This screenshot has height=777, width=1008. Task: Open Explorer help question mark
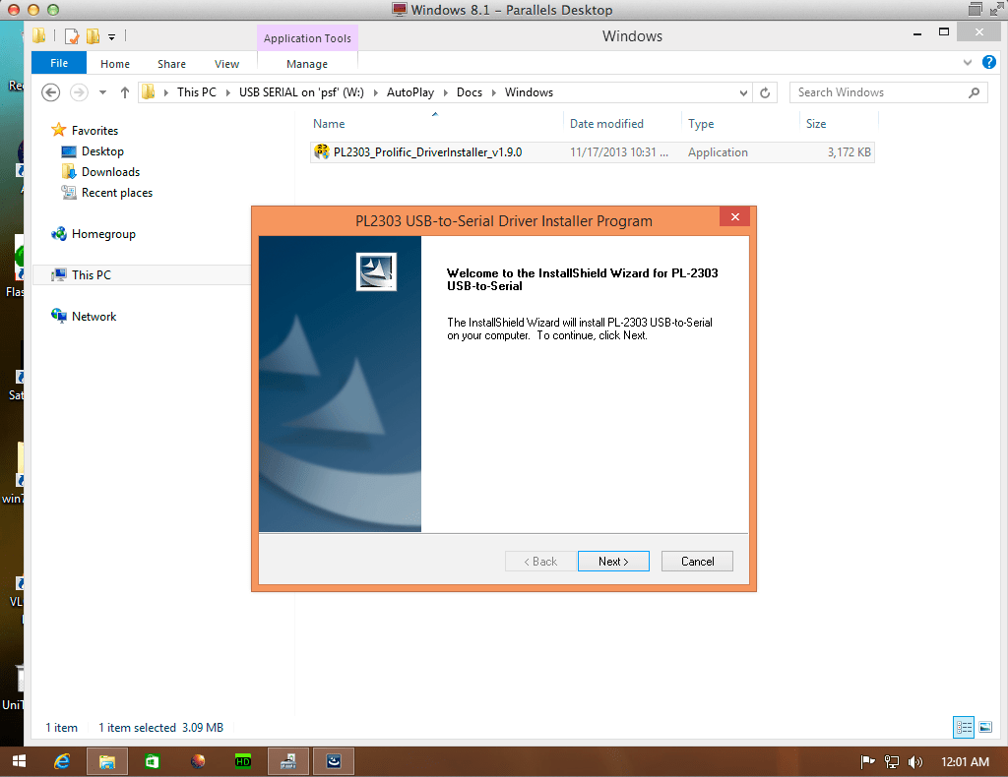988,62
